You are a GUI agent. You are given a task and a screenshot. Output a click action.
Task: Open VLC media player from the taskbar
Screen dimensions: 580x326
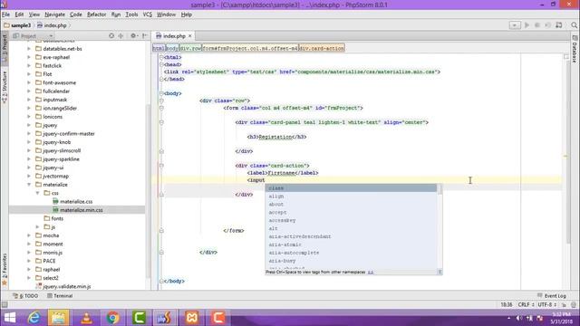[x=87, y=318]
